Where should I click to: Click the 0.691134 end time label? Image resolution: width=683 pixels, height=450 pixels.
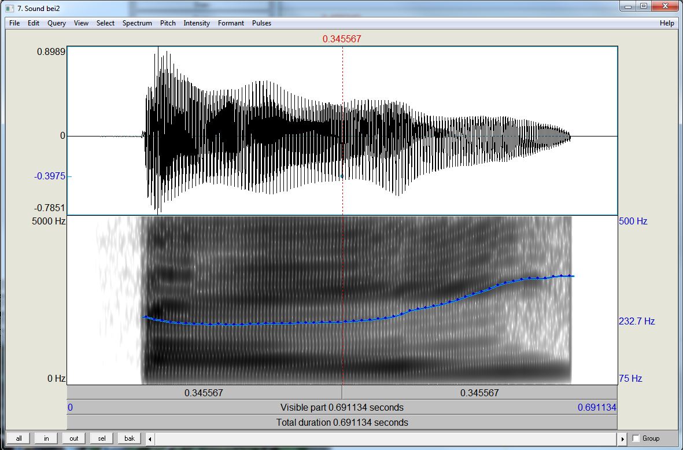597,407
